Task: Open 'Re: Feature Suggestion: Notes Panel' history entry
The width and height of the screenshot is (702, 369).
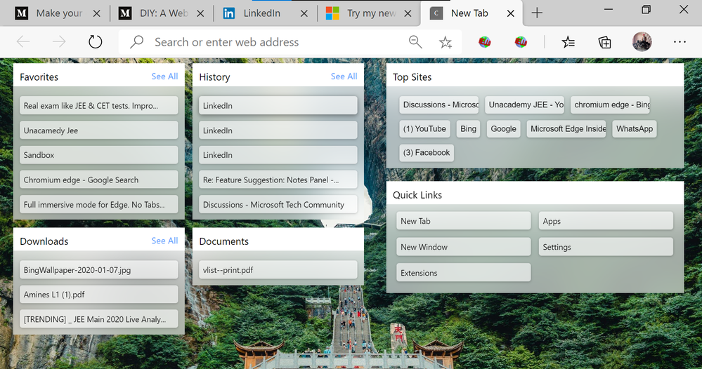Action: (x=278, y=180)
